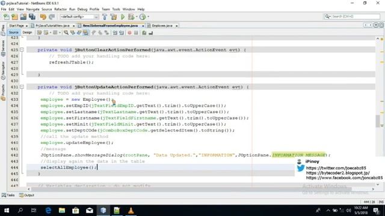385x216 pixels.
Task: Close the NewJInternalFrameEmployee.java tab
Action: point(143,26)
